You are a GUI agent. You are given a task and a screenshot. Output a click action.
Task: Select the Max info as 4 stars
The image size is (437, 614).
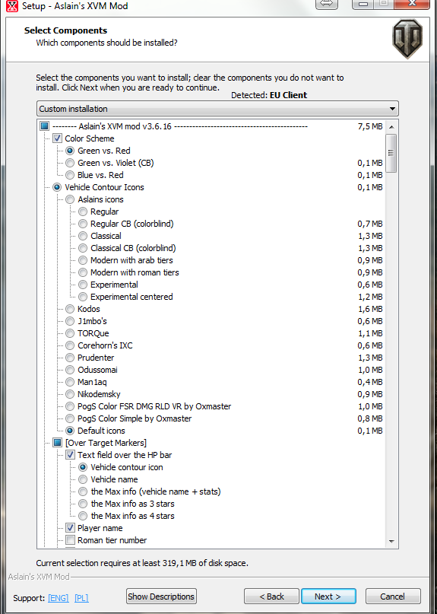tap(83, 516)
